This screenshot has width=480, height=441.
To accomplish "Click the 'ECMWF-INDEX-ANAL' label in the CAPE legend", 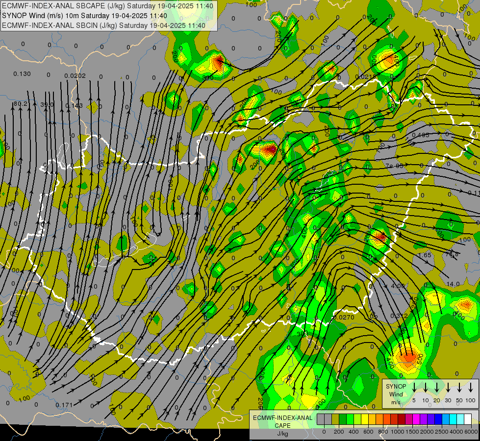I will coord(282,418).
